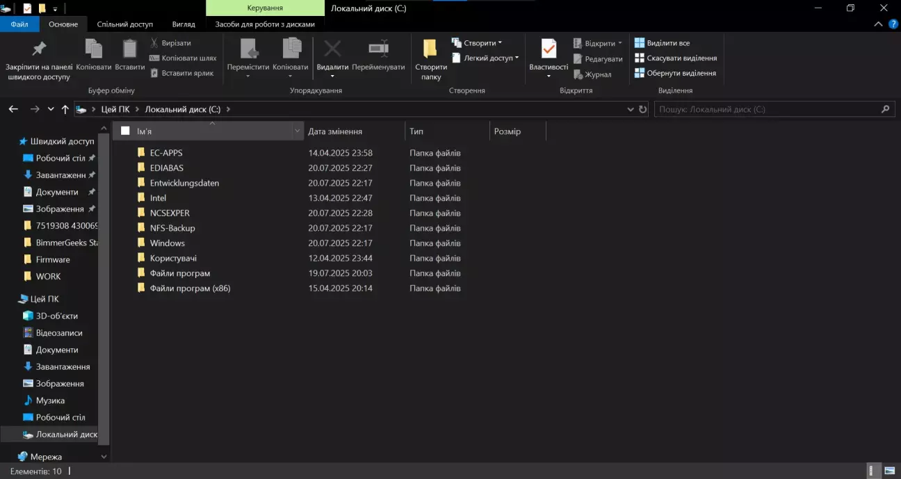Open the Легкий доступ dropdown
The height and width of the screenshot is (479, 901).
[x=485, y=58]
